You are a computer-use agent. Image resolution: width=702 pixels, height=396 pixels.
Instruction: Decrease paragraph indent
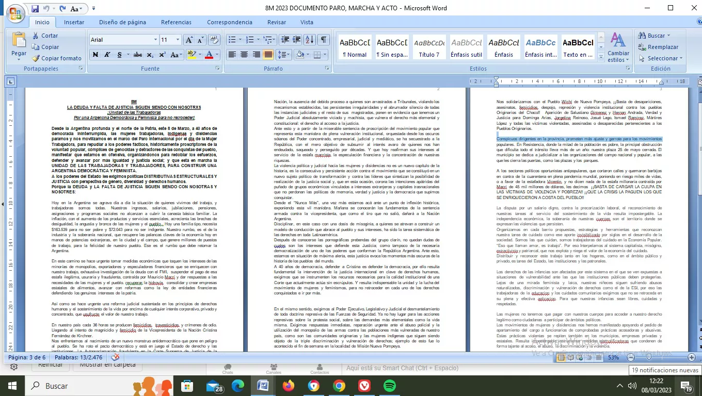pyautogui.click(x=285, y=40)
